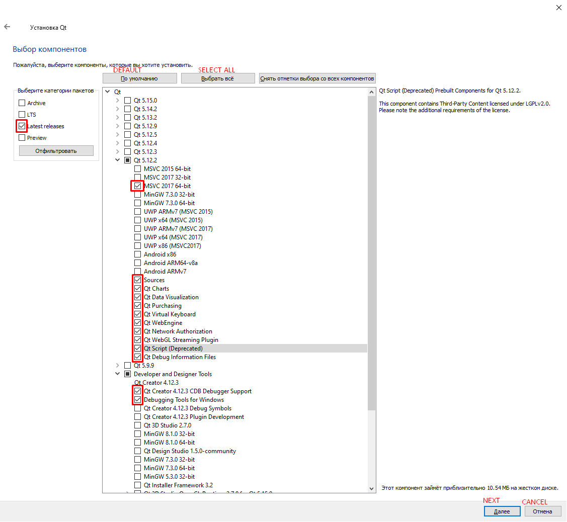567x522 pixels.
Task: Uncheck Qt Creator 4.12.3 CDB Debugger Support
Action: pyautogui.click(x=138, y=391)
